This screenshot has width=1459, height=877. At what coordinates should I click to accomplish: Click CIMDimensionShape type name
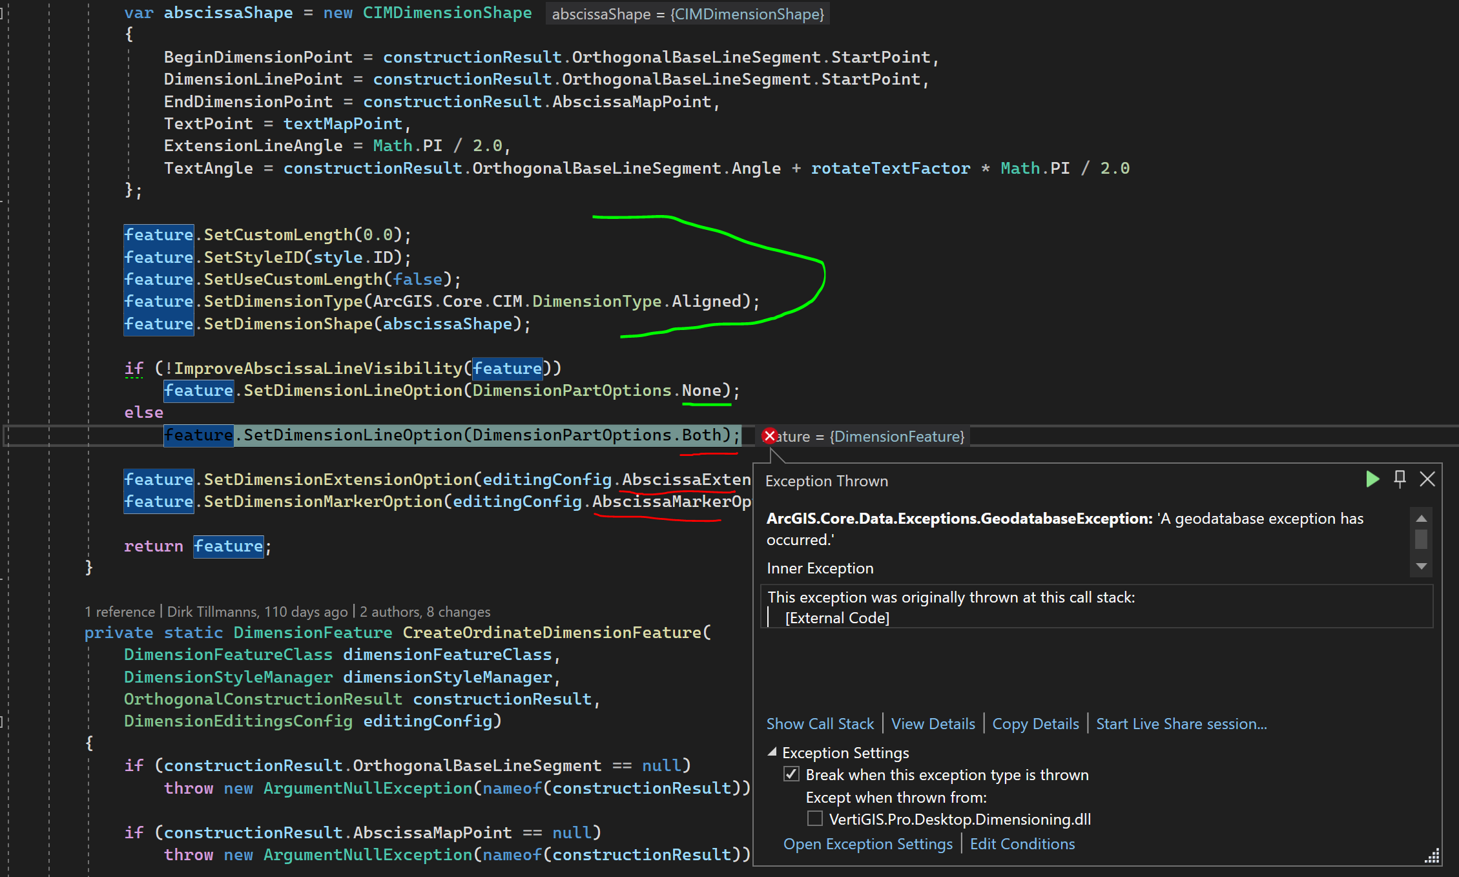pyautogui.click(x=447, y=13)
